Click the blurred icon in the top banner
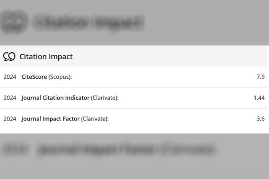Viewport: 269px width, 179px height. (14, 22)
